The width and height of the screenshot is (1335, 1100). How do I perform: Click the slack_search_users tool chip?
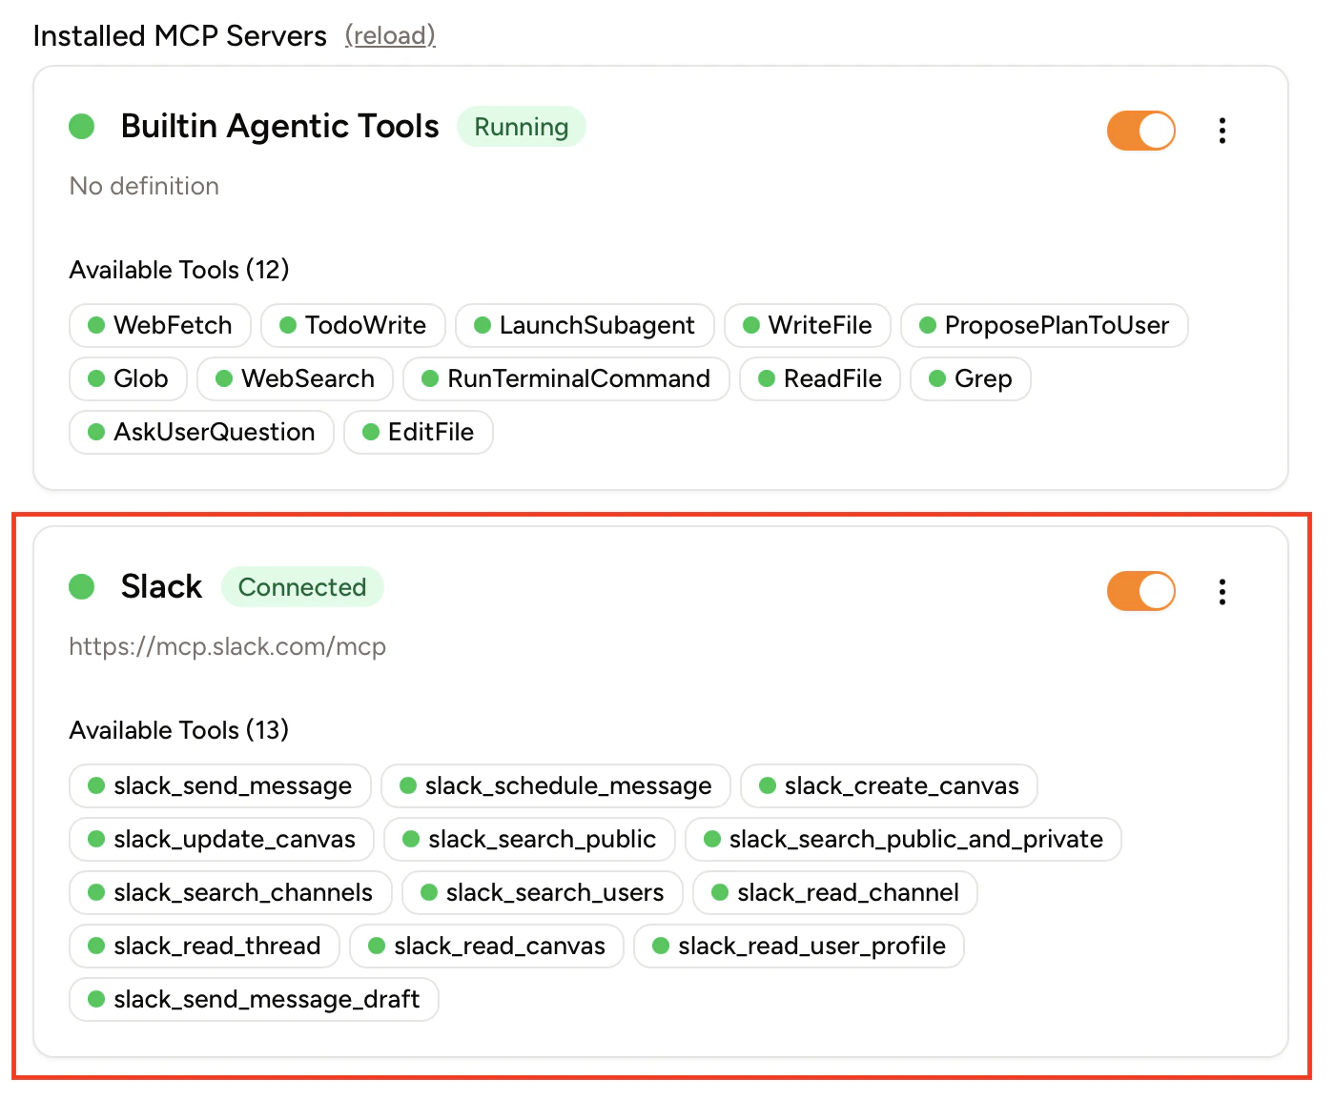tap(543, 892)
